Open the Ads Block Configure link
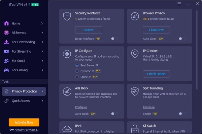 [81, 107]
